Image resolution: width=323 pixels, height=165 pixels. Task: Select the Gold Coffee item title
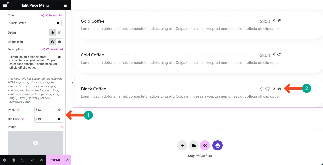93,21
